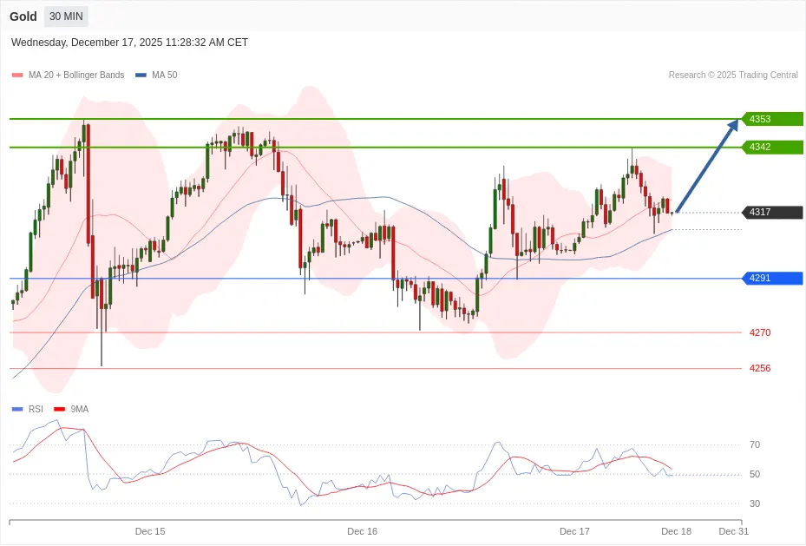
Task: Click the Dec 16 date marker
Action: 362,530
